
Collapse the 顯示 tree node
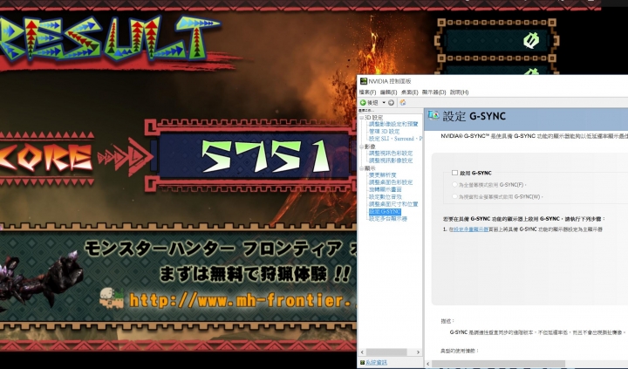[361, 168]
